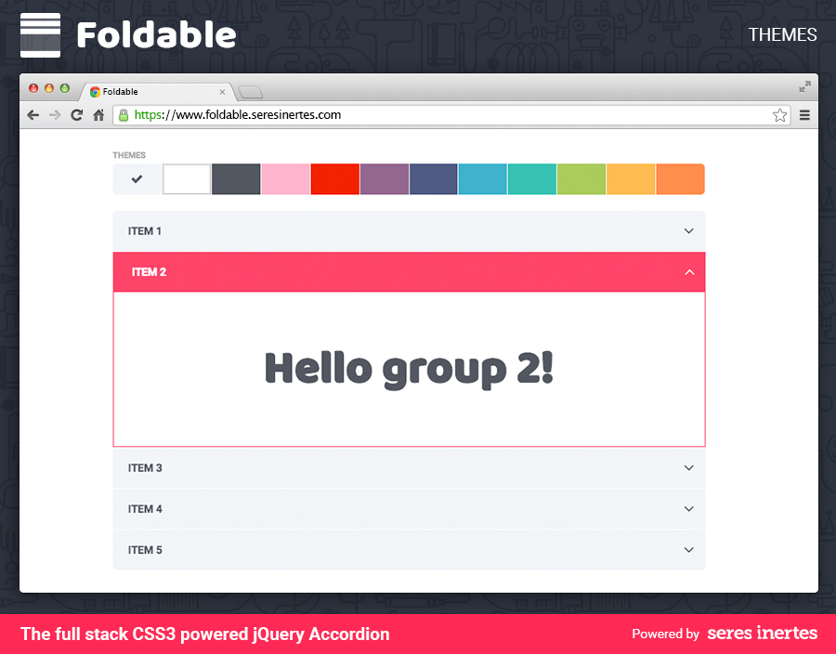Click the browser forward arrow
The image size is (836, 654).
coord(55,115)
